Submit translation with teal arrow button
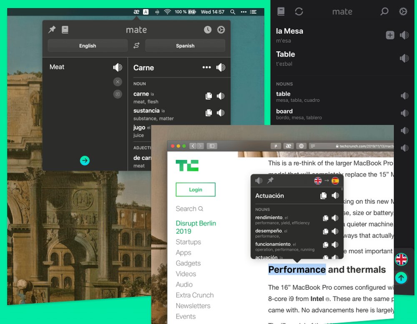This screenshot has width=417, height=324. (x=85, y=160)
